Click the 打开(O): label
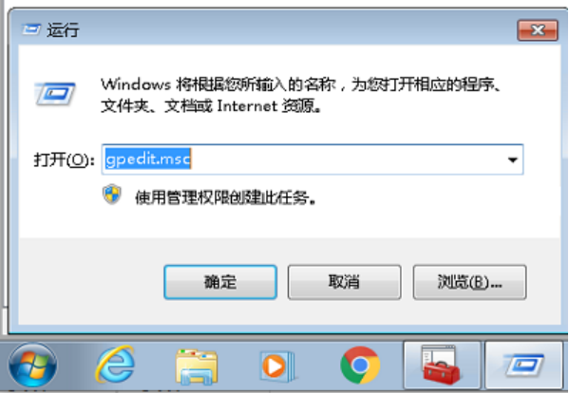569x393 pixels. (65, 159)
